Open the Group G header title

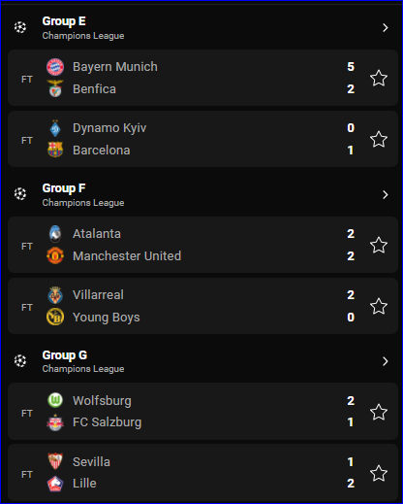point(65,355)
